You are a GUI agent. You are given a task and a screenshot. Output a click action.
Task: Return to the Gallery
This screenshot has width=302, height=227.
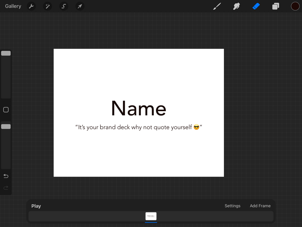coord(13,6)
